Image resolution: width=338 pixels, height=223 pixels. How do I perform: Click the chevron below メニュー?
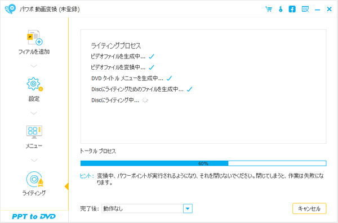(34, 160)
